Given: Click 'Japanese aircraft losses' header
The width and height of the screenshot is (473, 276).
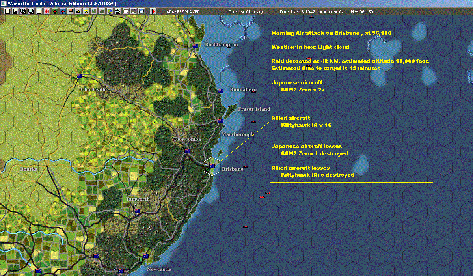Looking at the screenshot, I should click(307, 146).
